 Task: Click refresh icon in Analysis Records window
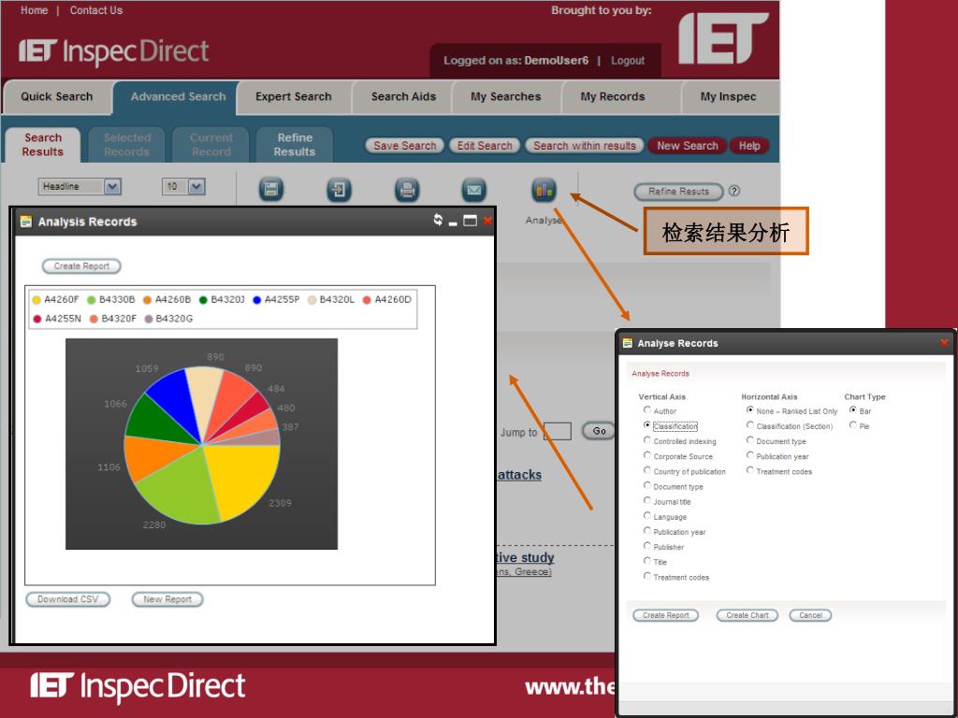coord(438,220)
